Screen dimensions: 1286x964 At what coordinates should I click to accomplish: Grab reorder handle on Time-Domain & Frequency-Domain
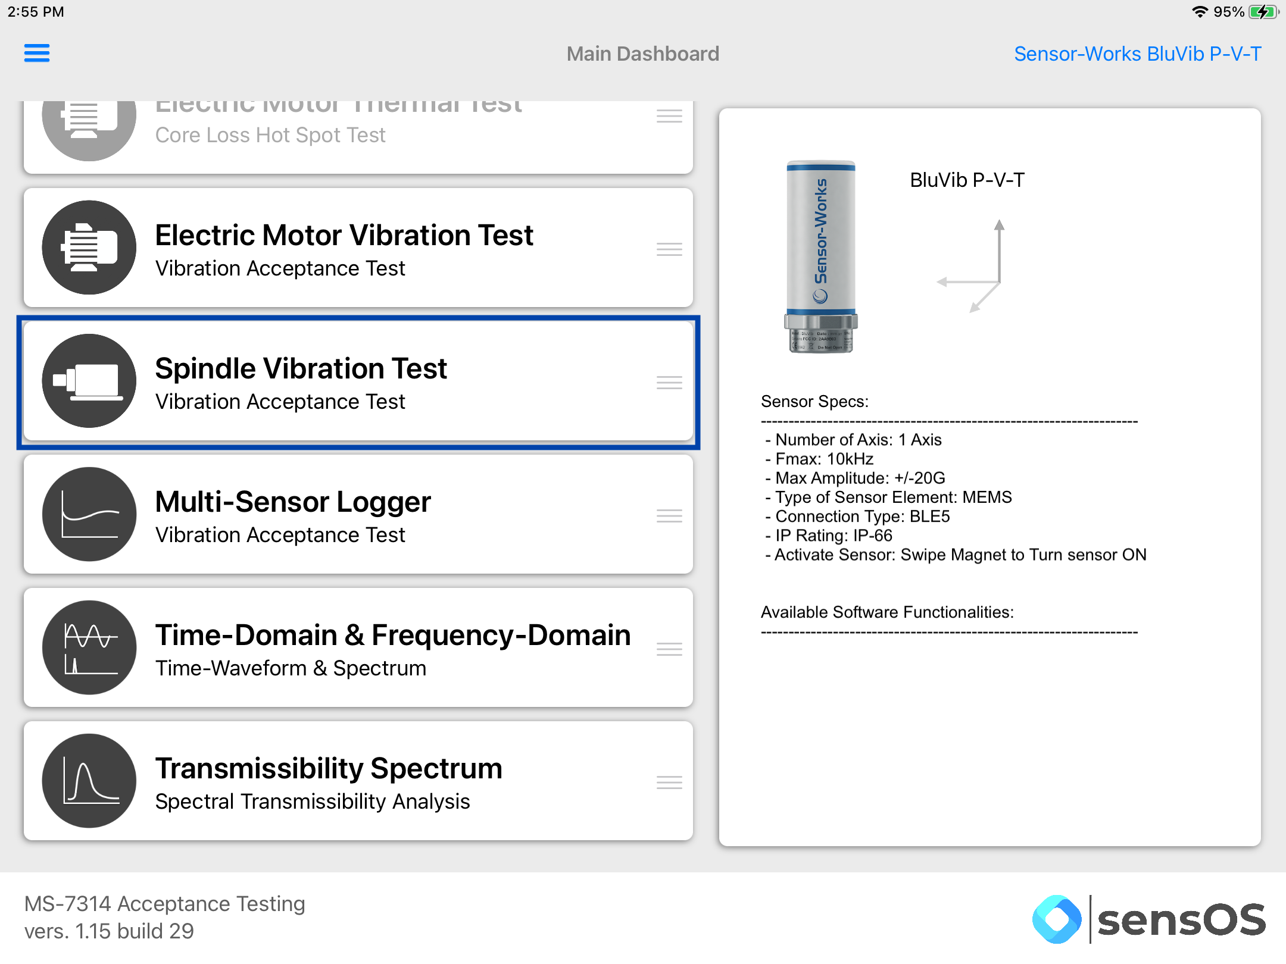(669, 649)
